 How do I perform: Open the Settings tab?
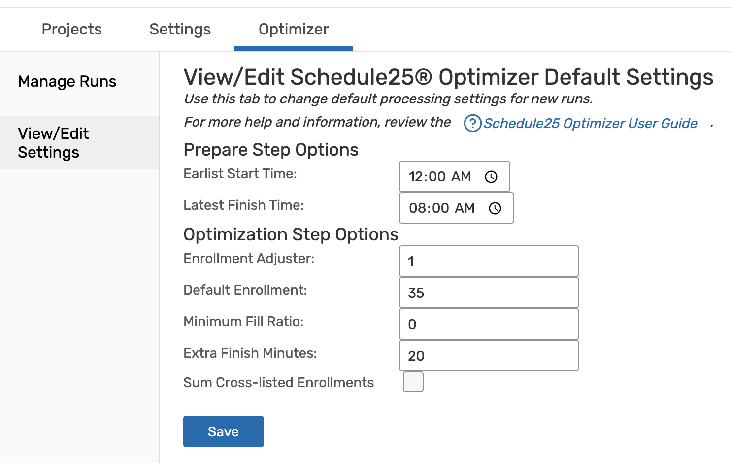180,30
